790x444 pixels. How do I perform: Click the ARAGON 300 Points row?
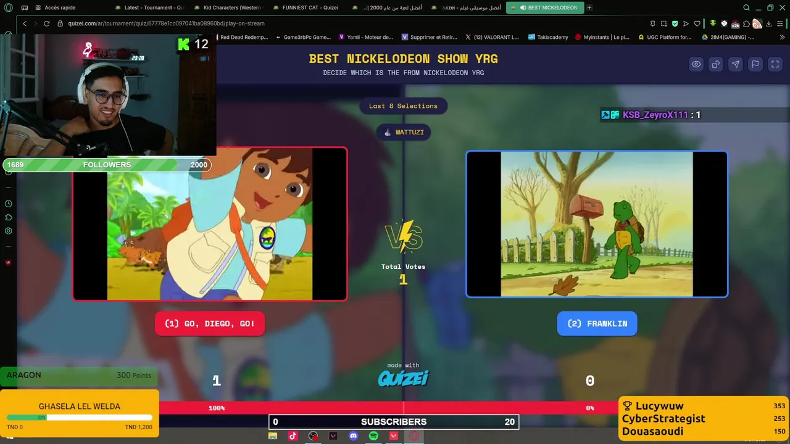coord(79,375)
